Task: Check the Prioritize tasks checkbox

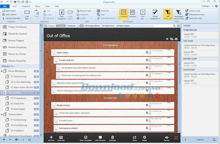Action: (x=56, y=120)
